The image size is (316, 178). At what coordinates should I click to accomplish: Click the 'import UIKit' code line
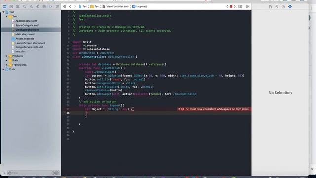(x=82, y=42)
